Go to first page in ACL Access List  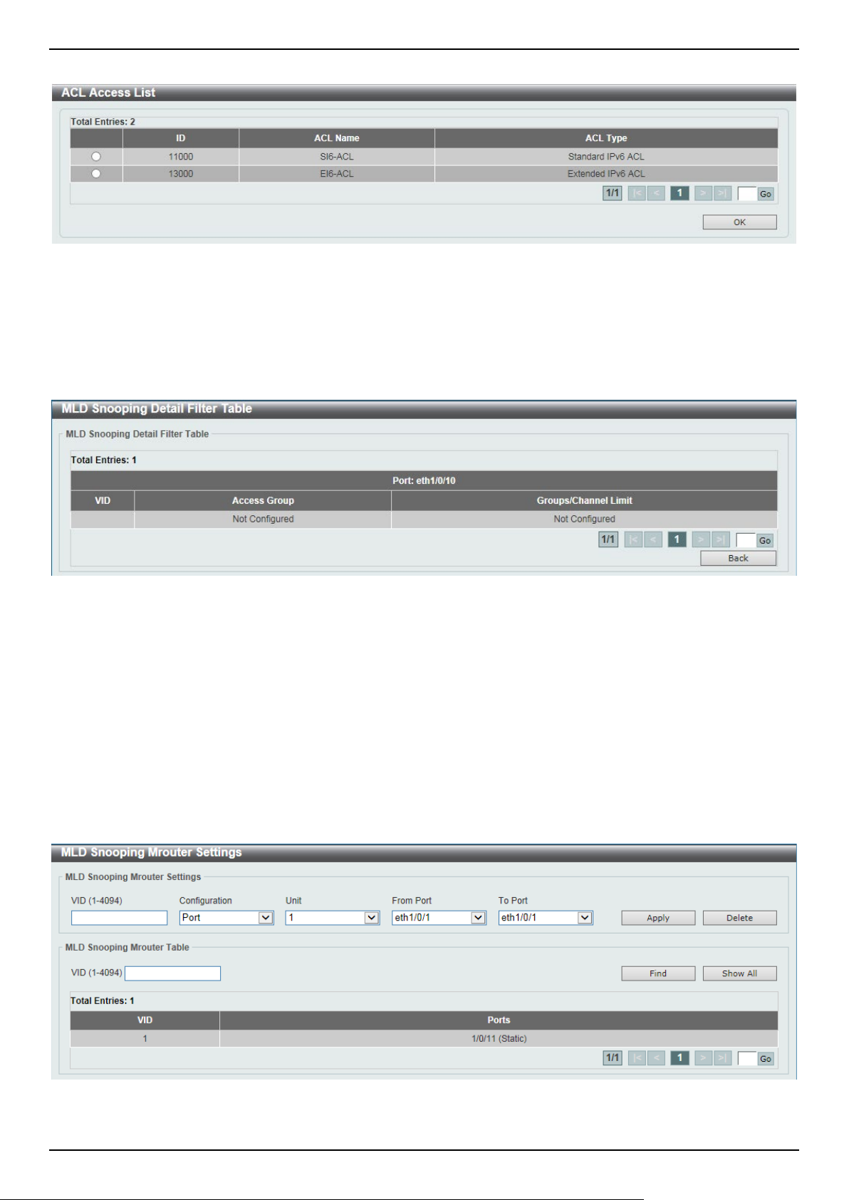tap(637, 193)
